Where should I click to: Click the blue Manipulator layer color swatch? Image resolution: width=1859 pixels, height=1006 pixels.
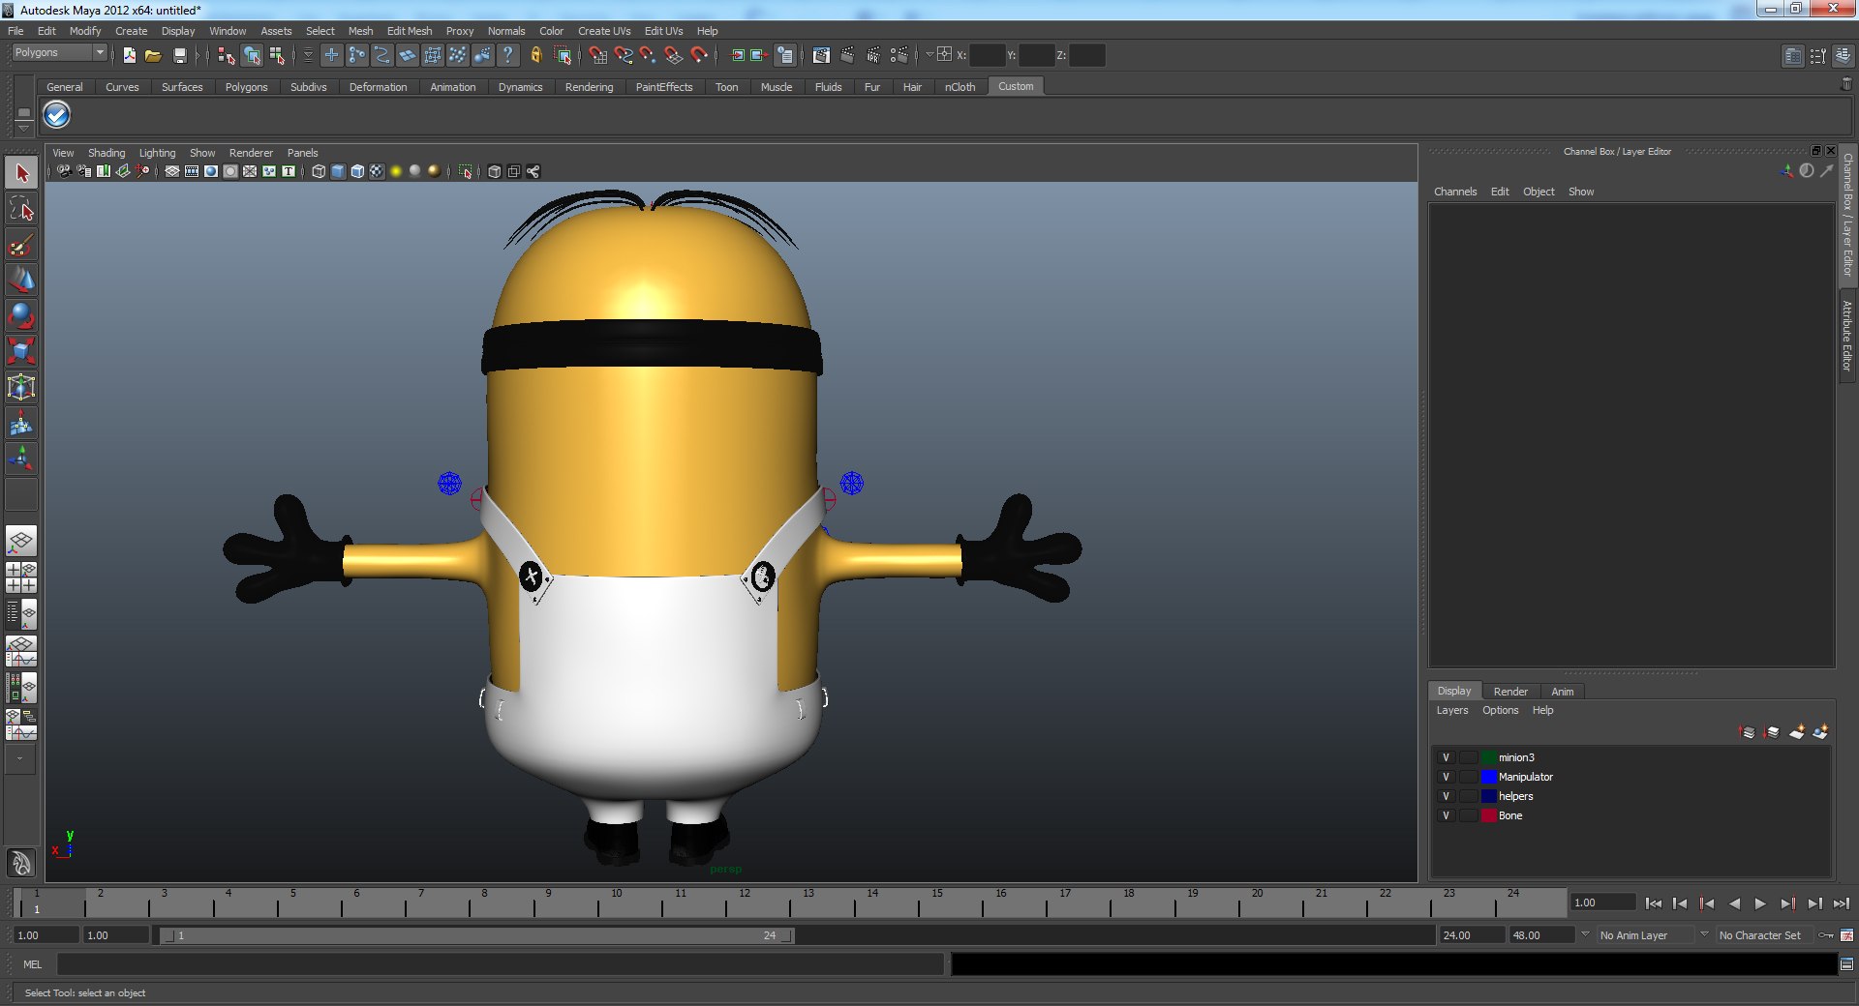[1489, 777]
